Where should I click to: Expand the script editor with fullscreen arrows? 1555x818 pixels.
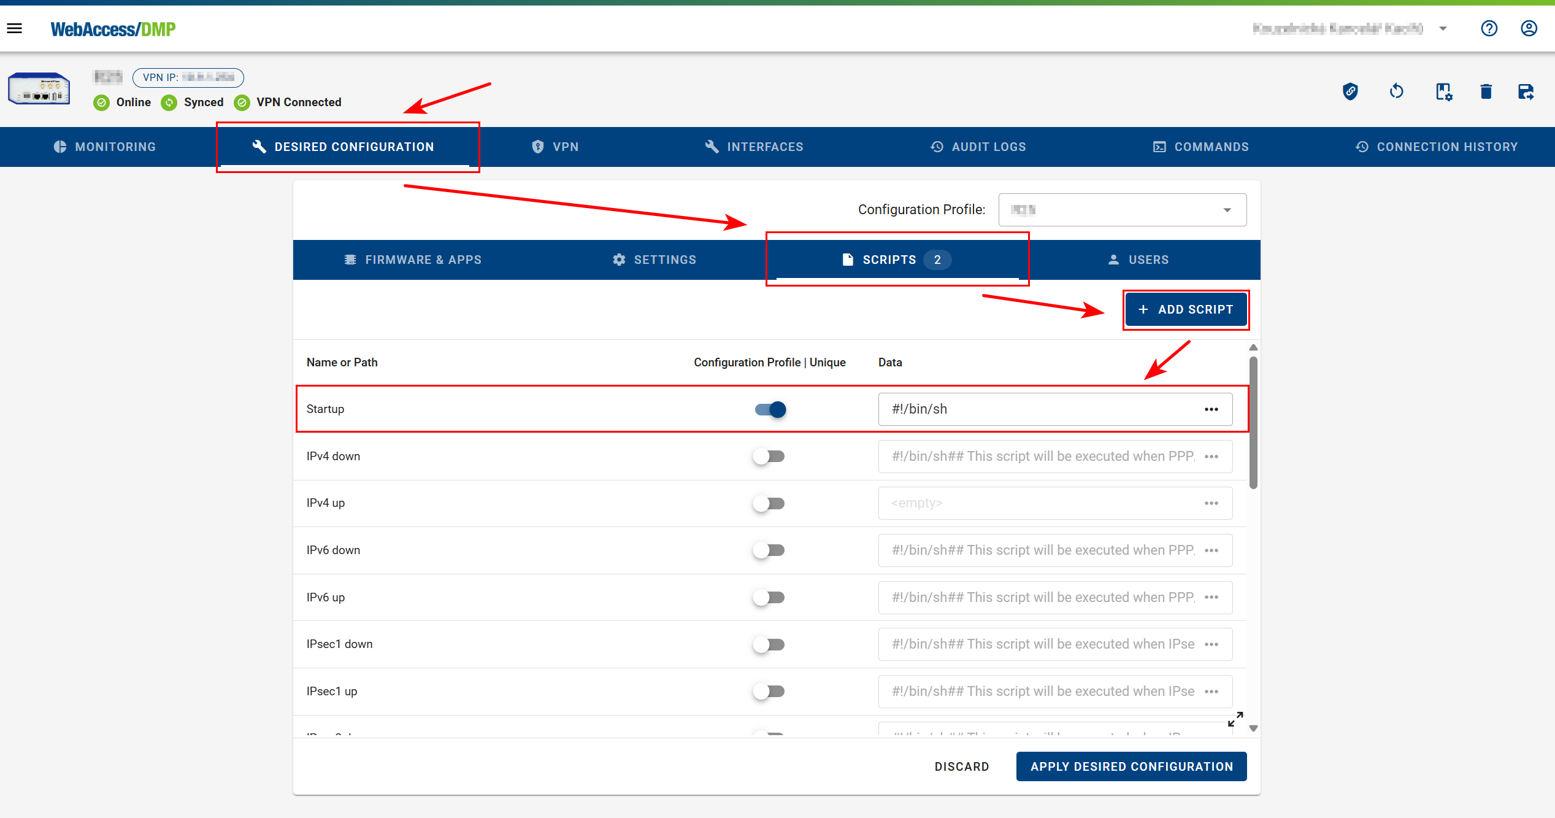pyautogui.click(x=1235, y=719)
